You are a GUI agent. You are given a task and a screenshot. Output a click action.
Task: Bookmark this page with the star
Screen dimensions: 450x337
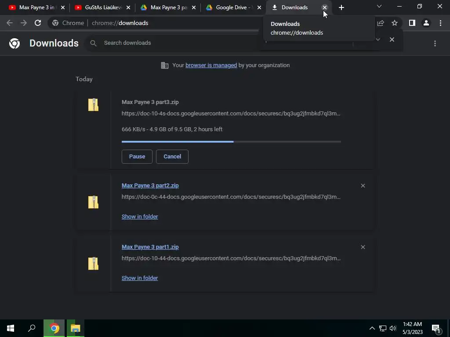395,23
